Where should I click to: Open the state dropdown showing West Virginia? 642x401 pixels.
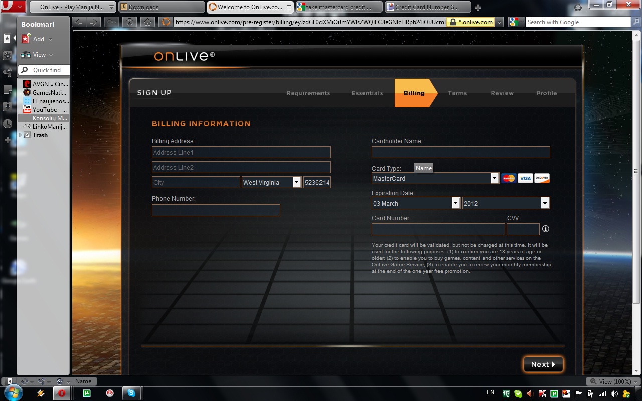point(271,182)
